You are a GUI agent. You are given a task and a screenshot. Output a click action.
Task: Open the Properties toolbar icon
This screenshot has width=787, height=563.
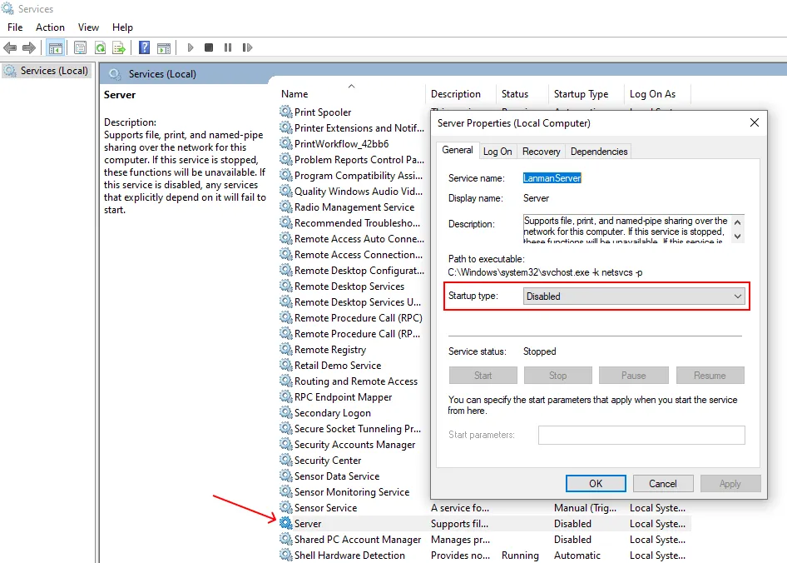[x=81, y=47]
